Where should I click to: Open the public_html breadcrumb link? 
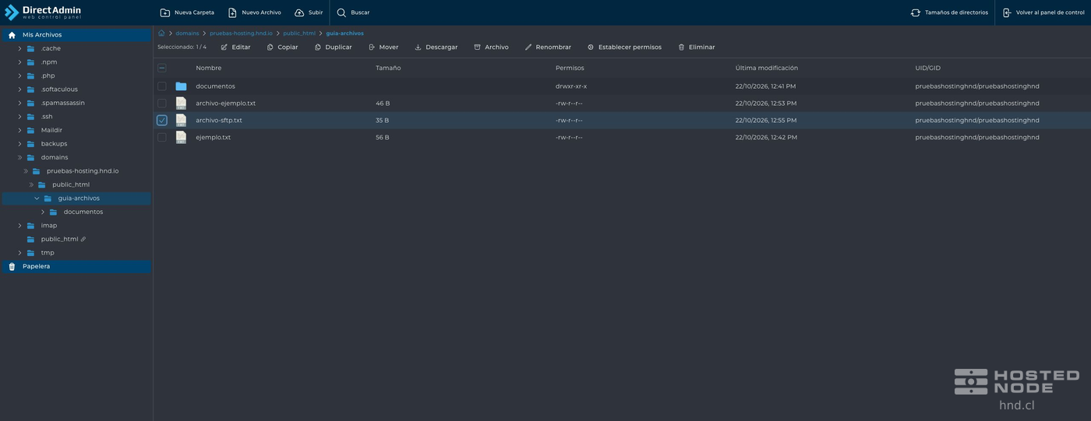coord(299,33)
